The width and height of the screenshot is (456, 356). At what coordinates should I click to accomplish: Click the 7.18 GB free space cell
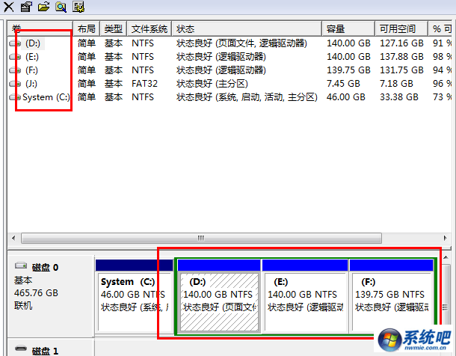click(396, 84)
